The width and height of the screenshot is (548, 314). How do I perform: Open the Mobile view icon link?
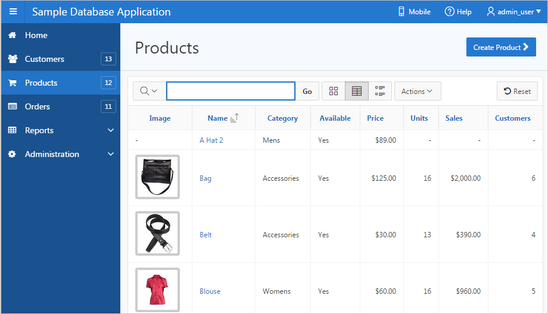(413, 12)
